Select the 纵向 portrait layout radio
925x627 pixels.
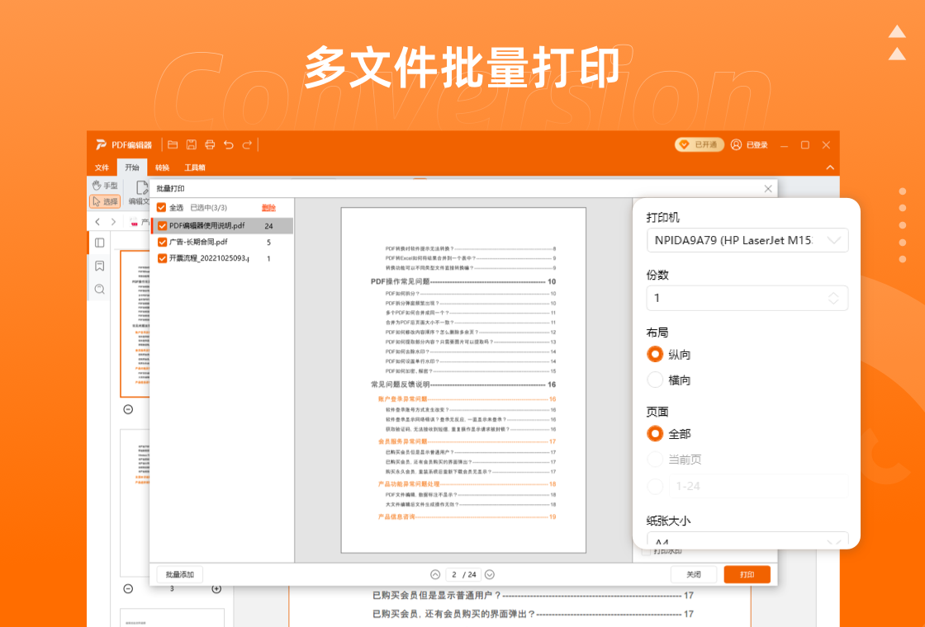[655, 354]
